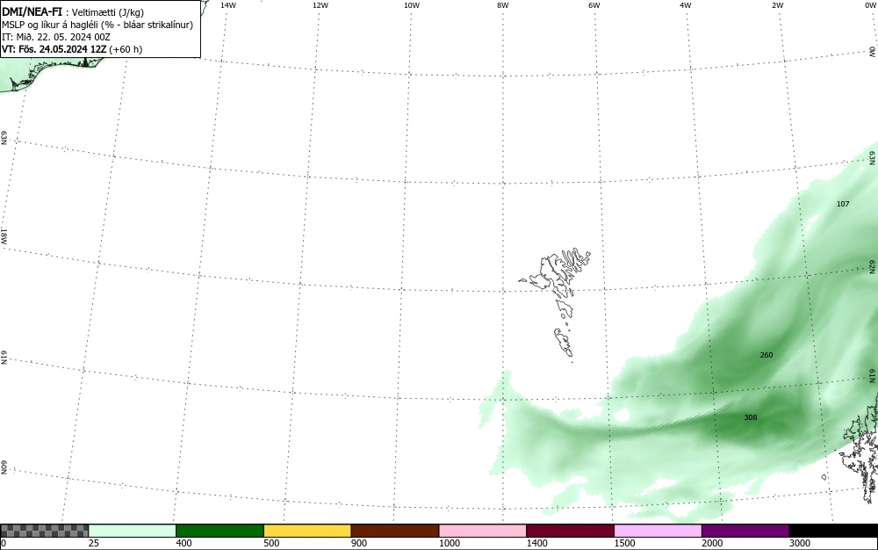Click the legend value 400

pyautogui.click(x=184, y=543)
